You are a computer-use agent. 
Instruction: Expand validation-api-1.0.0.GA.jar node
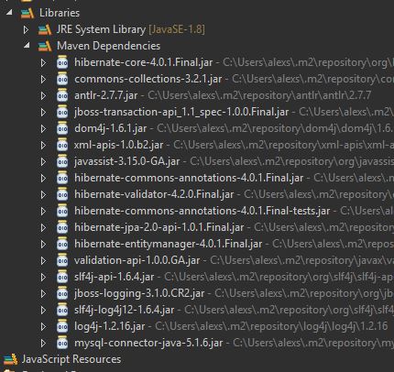coord(43,260)
